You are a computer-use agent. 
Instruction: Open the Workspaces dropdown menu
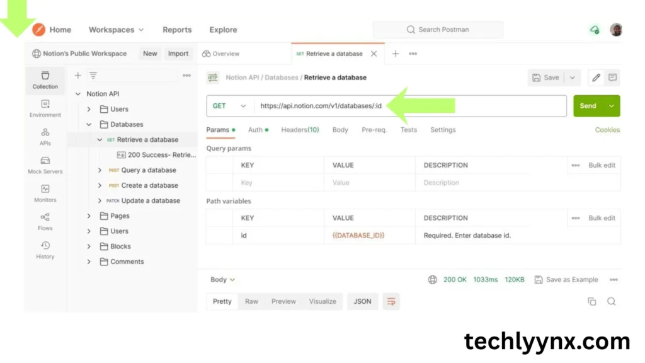(116, 30)
